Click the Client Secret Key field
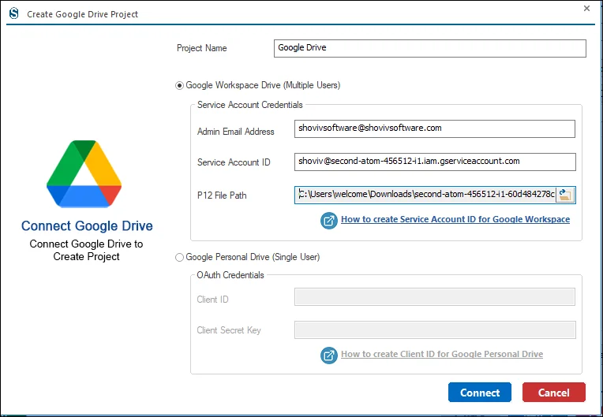 pyautogui.click(x=435, y=330)
